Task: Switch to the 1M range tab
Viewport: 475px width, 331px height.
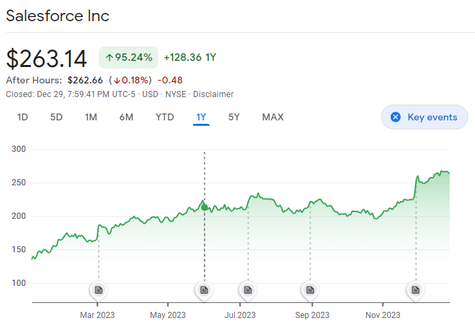Action: (91, 117)
